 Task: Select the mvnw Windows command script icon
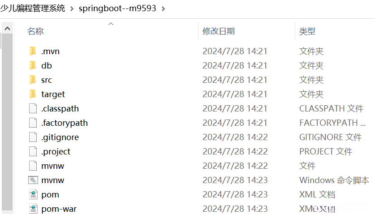(33, 180)
